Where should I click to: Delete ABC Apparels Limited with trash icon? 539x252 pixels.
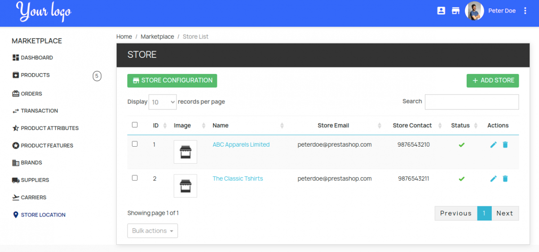(x=505, y=145)
